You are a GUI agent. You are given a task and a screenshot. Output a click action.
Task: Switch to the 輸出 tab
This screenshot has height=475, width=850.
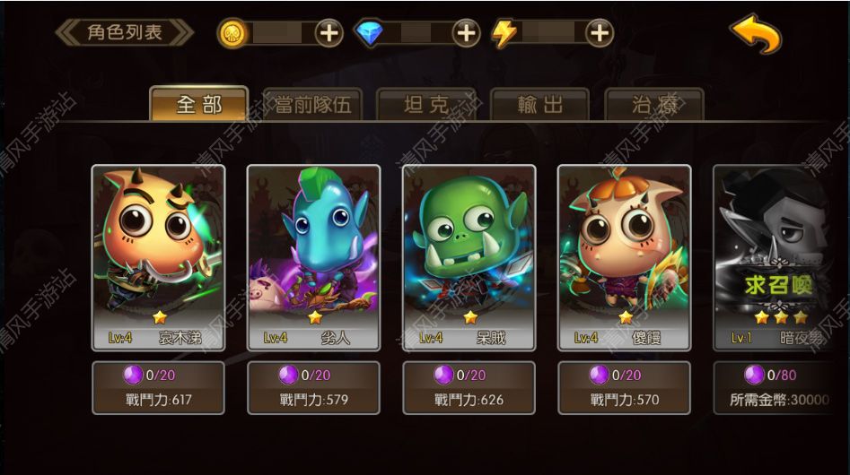[540, 105]
